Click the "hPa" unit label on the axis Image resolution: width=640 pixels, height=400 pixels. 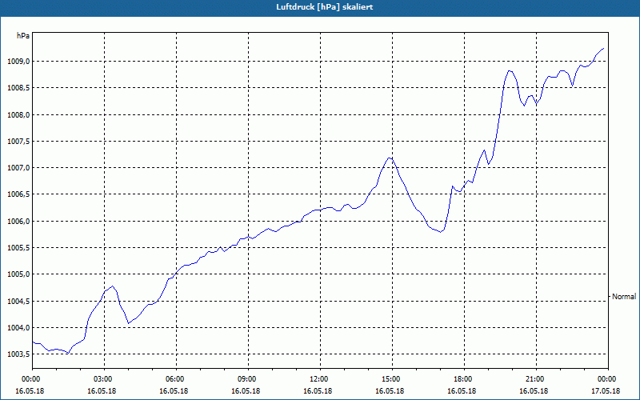pos(23,36)
